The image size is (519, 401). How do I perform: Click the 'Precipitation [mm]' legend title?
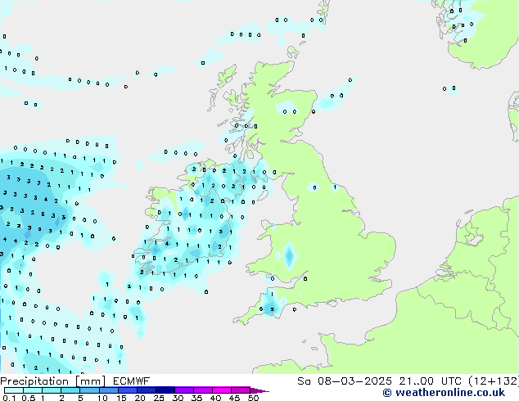point(53,381)
